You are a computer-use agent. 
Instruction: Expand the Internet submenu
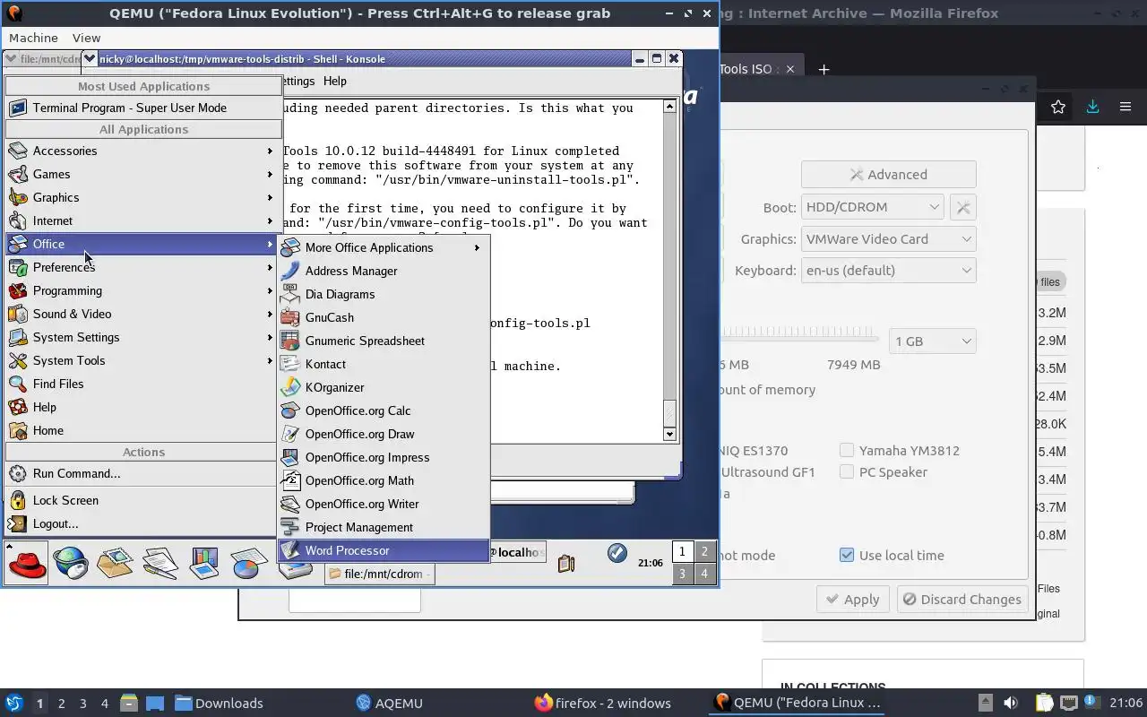(143, 220)
